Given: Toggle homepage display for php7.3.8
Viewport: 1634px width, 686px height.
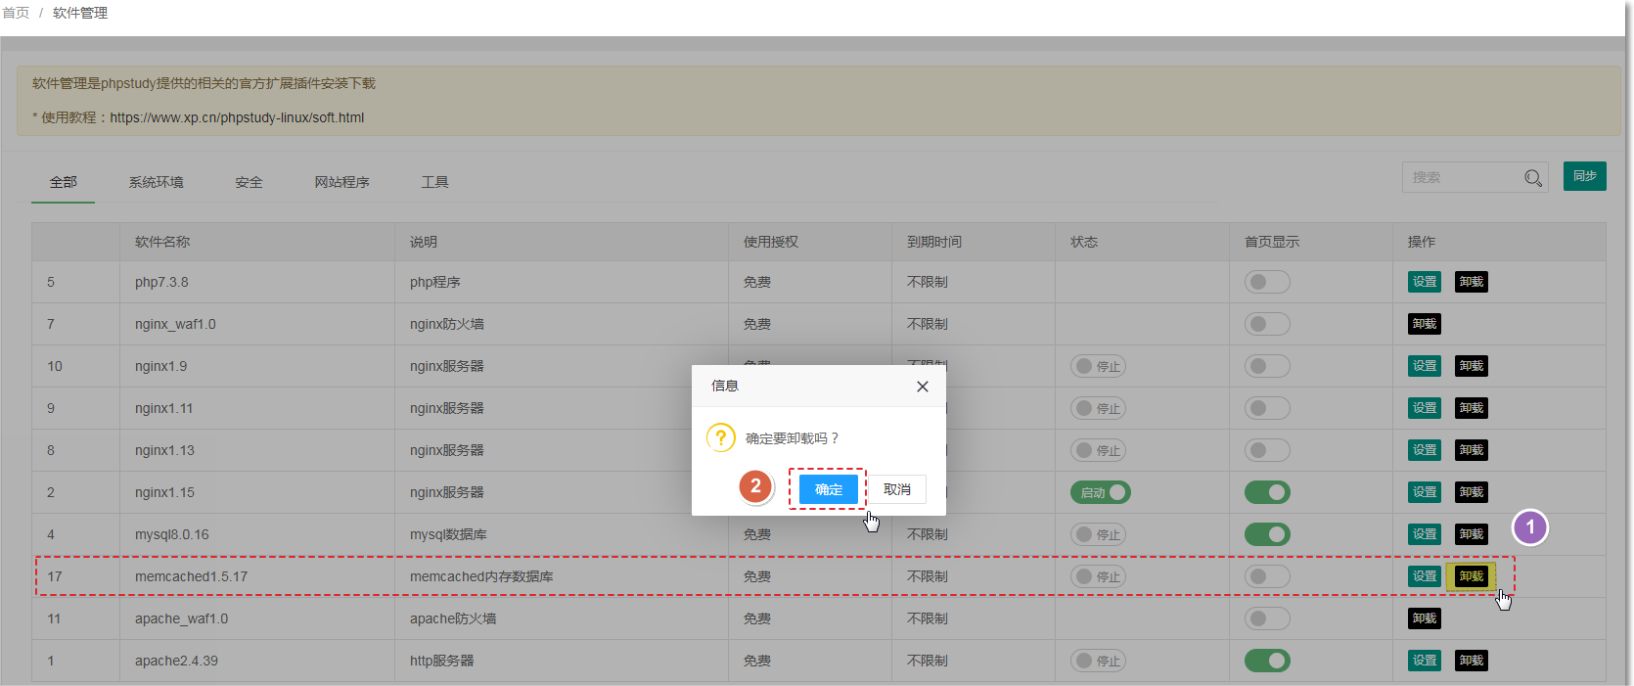Looking at the screenshot, I should (1267, 282).
